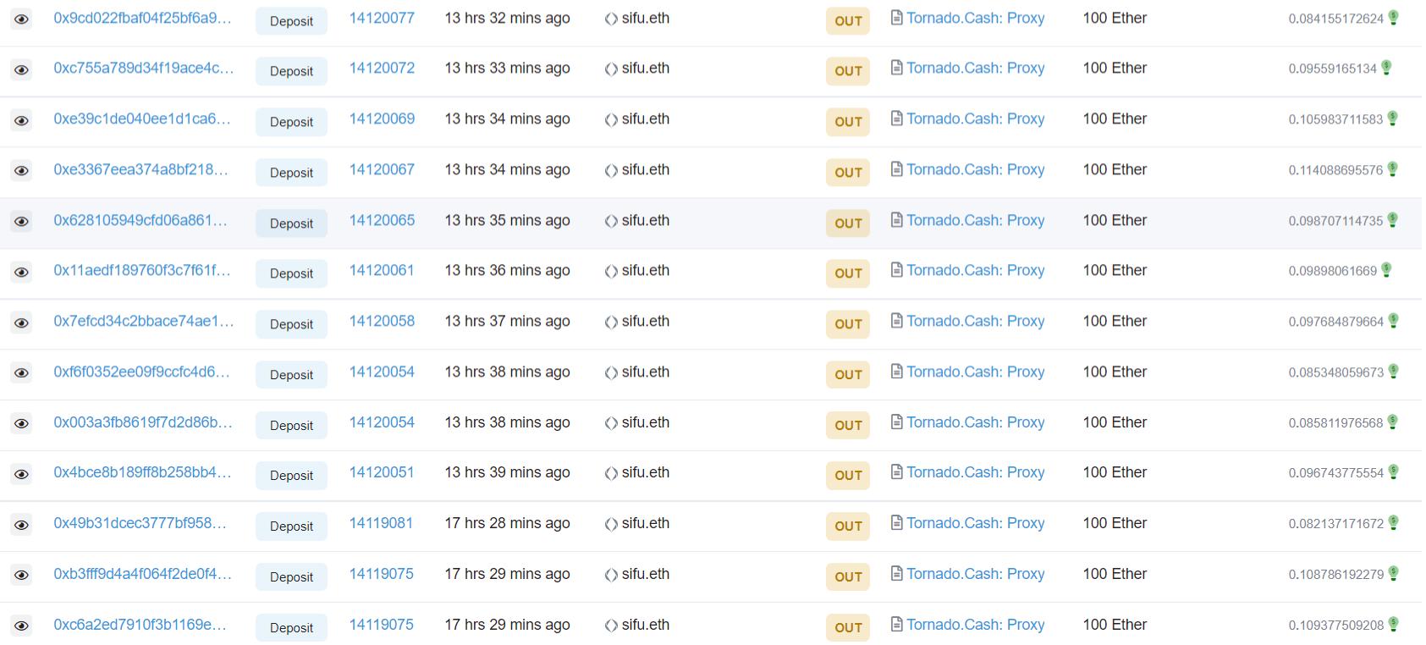Click the Deposit badge for 0x003a3fb8619f7d2d86b
The image size is (1426, 645).
(291, 426)
